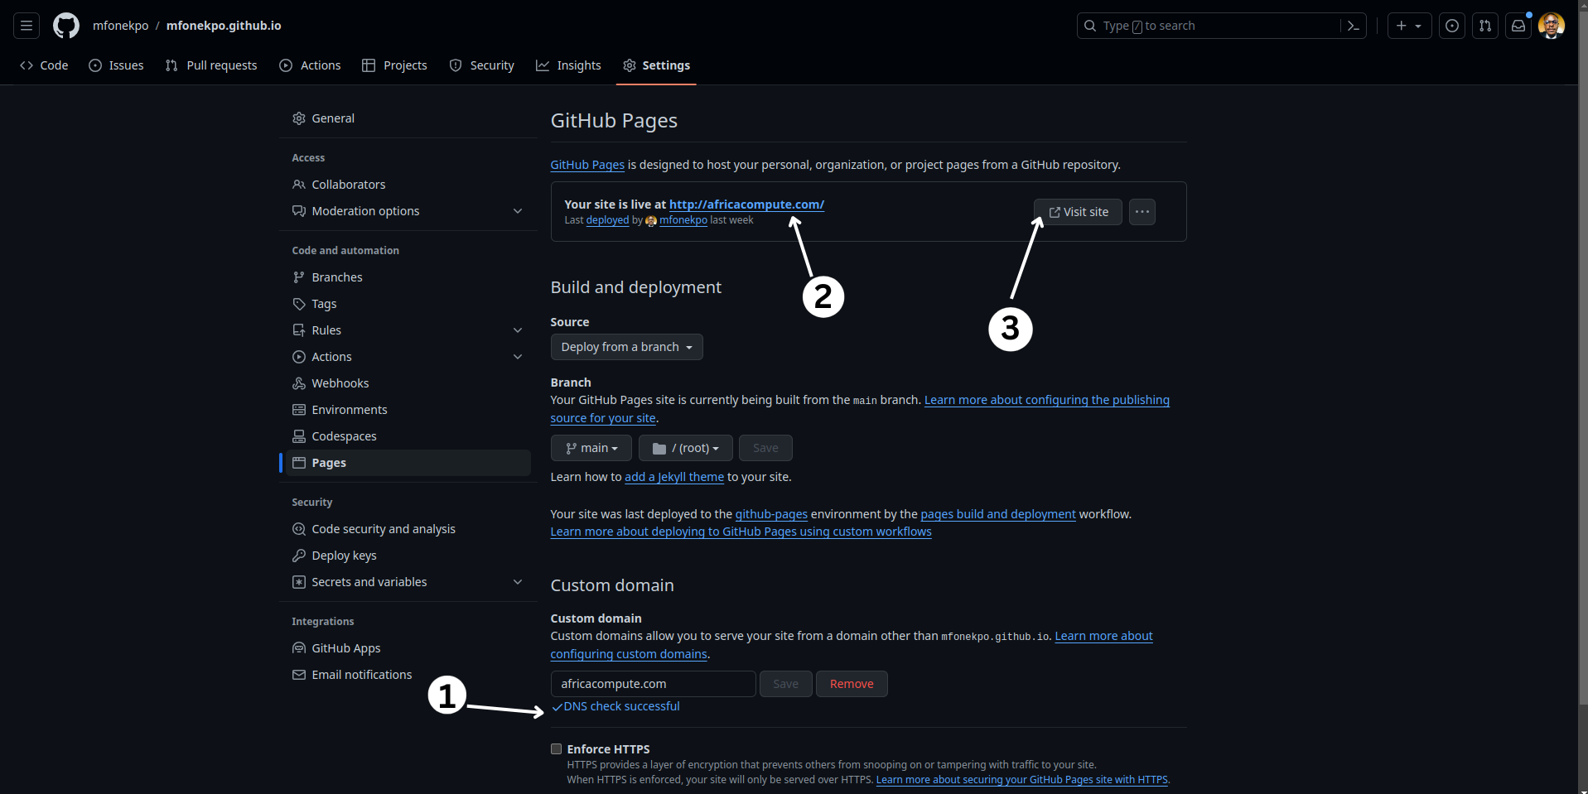Open the hamburger navigation menu
This screenshot has height=794, width=1588.
pos(27,26)
